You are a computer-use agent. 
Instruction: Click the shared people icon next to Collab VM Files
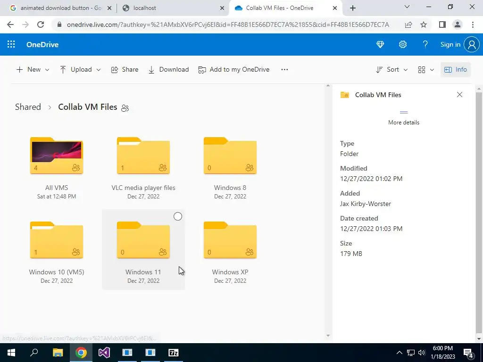(x=125, y=108)
